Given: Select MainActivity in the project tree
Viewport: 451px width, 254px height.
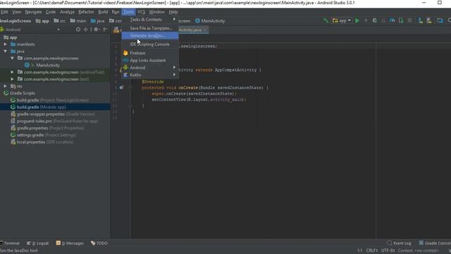Looking at the screenshot, I should (48, 65).
